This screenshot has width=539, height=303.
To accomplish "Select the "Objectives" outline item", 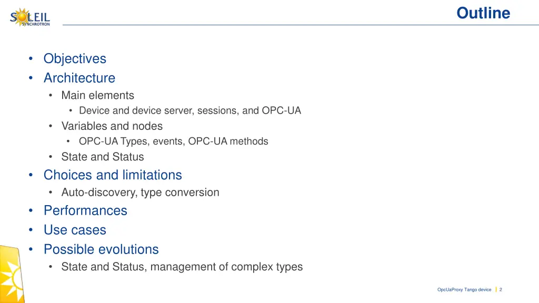I will [75, 58].
